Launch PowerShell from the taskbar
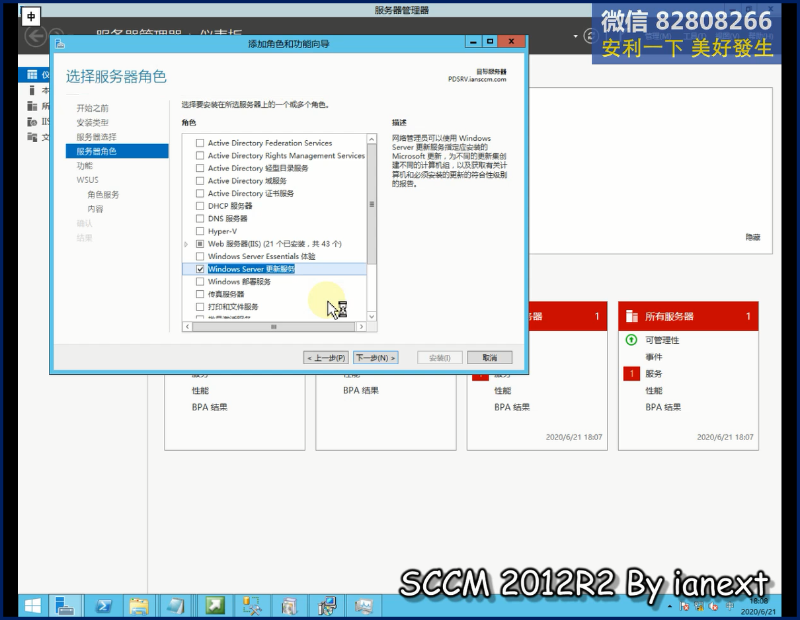The image size is (800, 620). [x=103, y=605]
